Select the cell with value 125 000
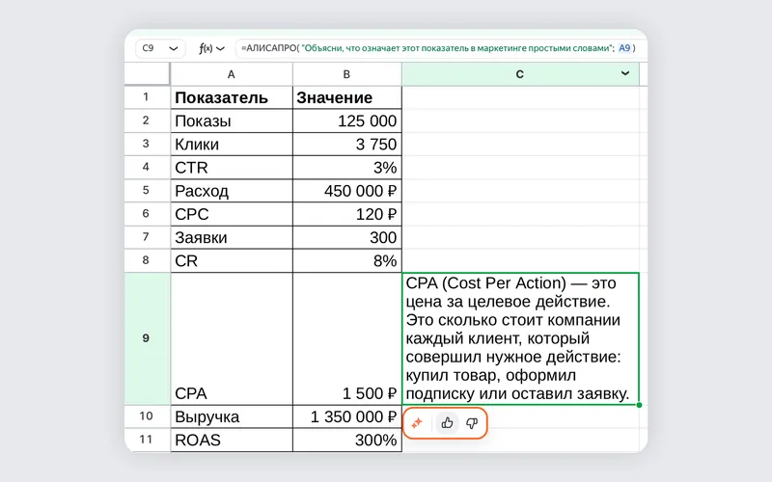Viewport: 772px width, 482px height. [x=347, y=120]
